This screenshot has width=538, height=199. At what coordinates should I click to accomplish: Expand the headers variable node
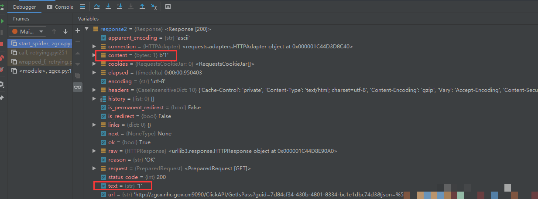coord(94,90)
